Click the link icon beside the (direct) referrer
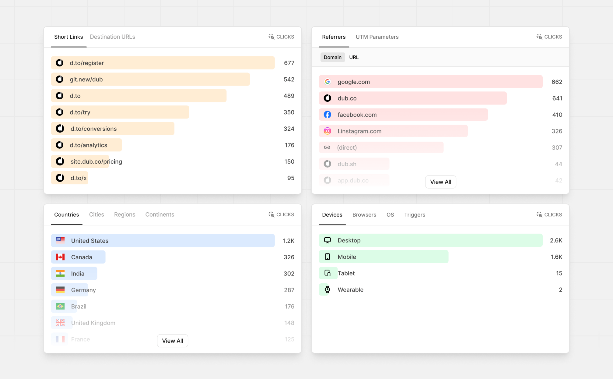613x379 pixels. pos(327,147)
